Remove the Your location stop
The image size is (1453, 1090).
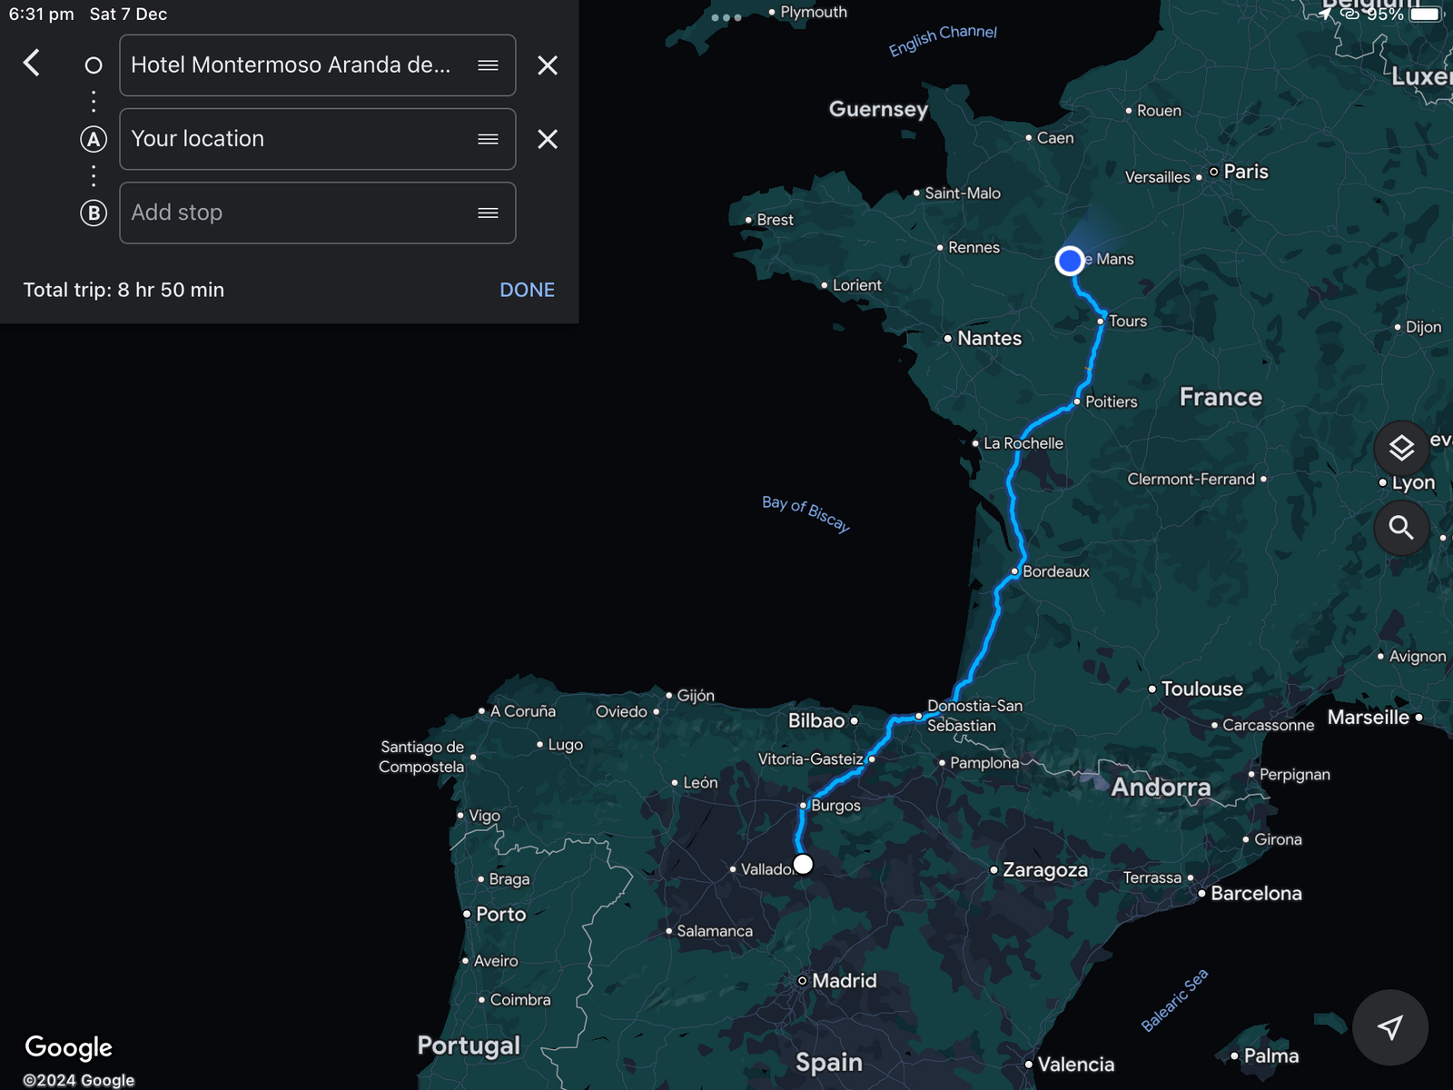547,139
